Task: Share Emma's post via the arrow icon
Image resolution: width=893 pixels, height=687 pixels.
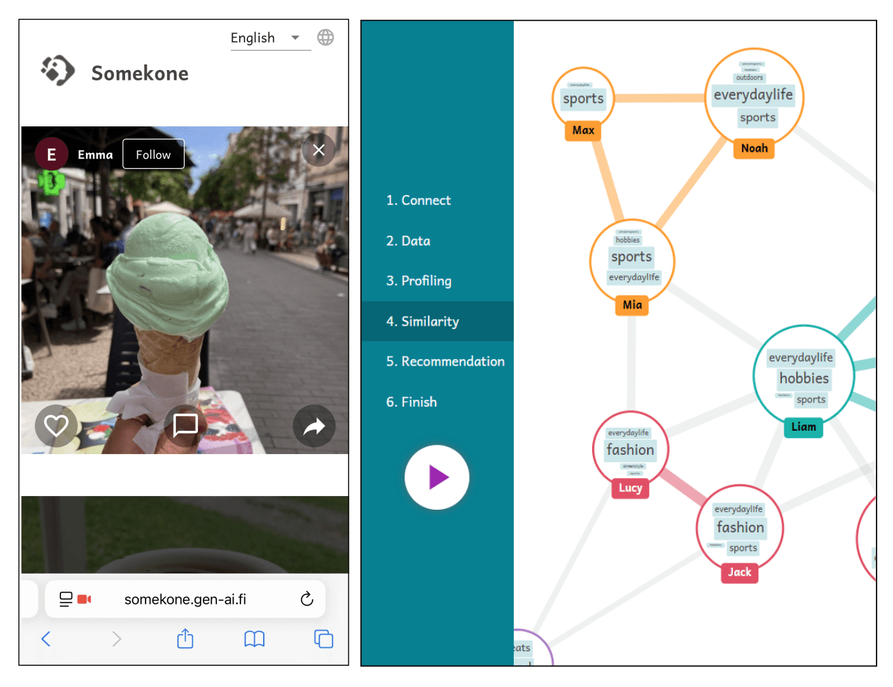Action: [x=314, y=426]
